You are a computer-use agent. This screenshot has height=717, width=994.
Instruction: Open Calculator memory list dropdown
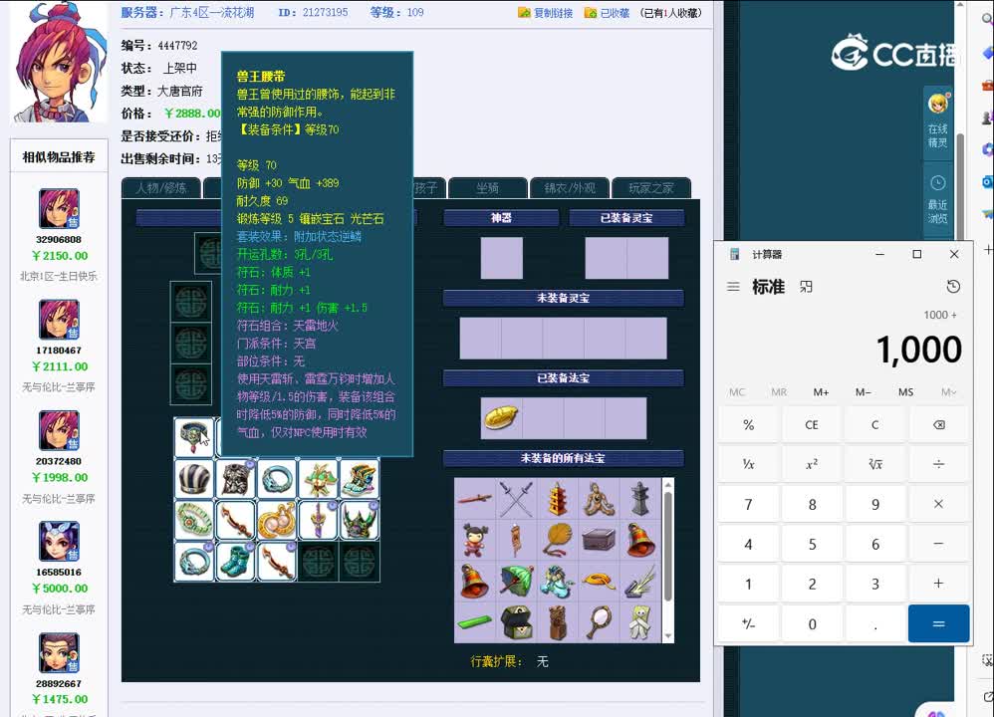tap(948, 392)
